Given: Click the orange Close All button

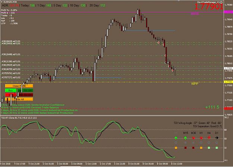Looking at the screenshot, I should tap(19, 99).
